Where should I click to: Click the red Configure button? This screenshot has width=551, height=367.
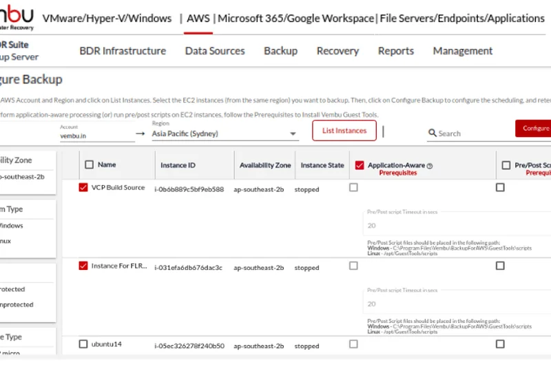coord(534,129)
